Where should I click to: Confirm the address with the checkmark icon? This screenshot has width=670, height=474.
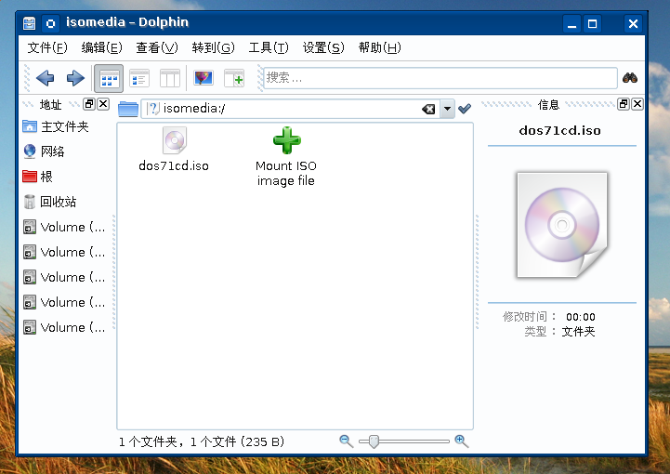point(465,109)
